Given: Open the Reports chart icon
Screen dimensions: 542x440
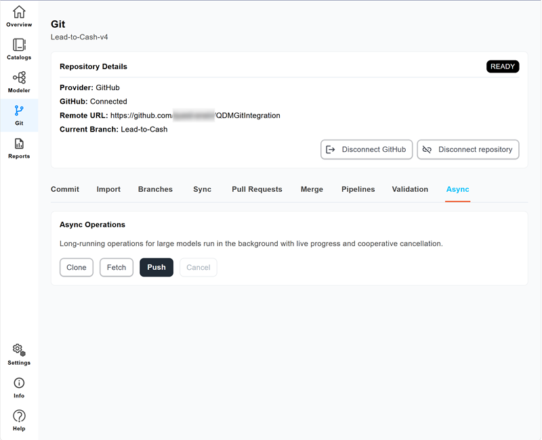Looking at the screenshot, I should click(x=19, y=144).
